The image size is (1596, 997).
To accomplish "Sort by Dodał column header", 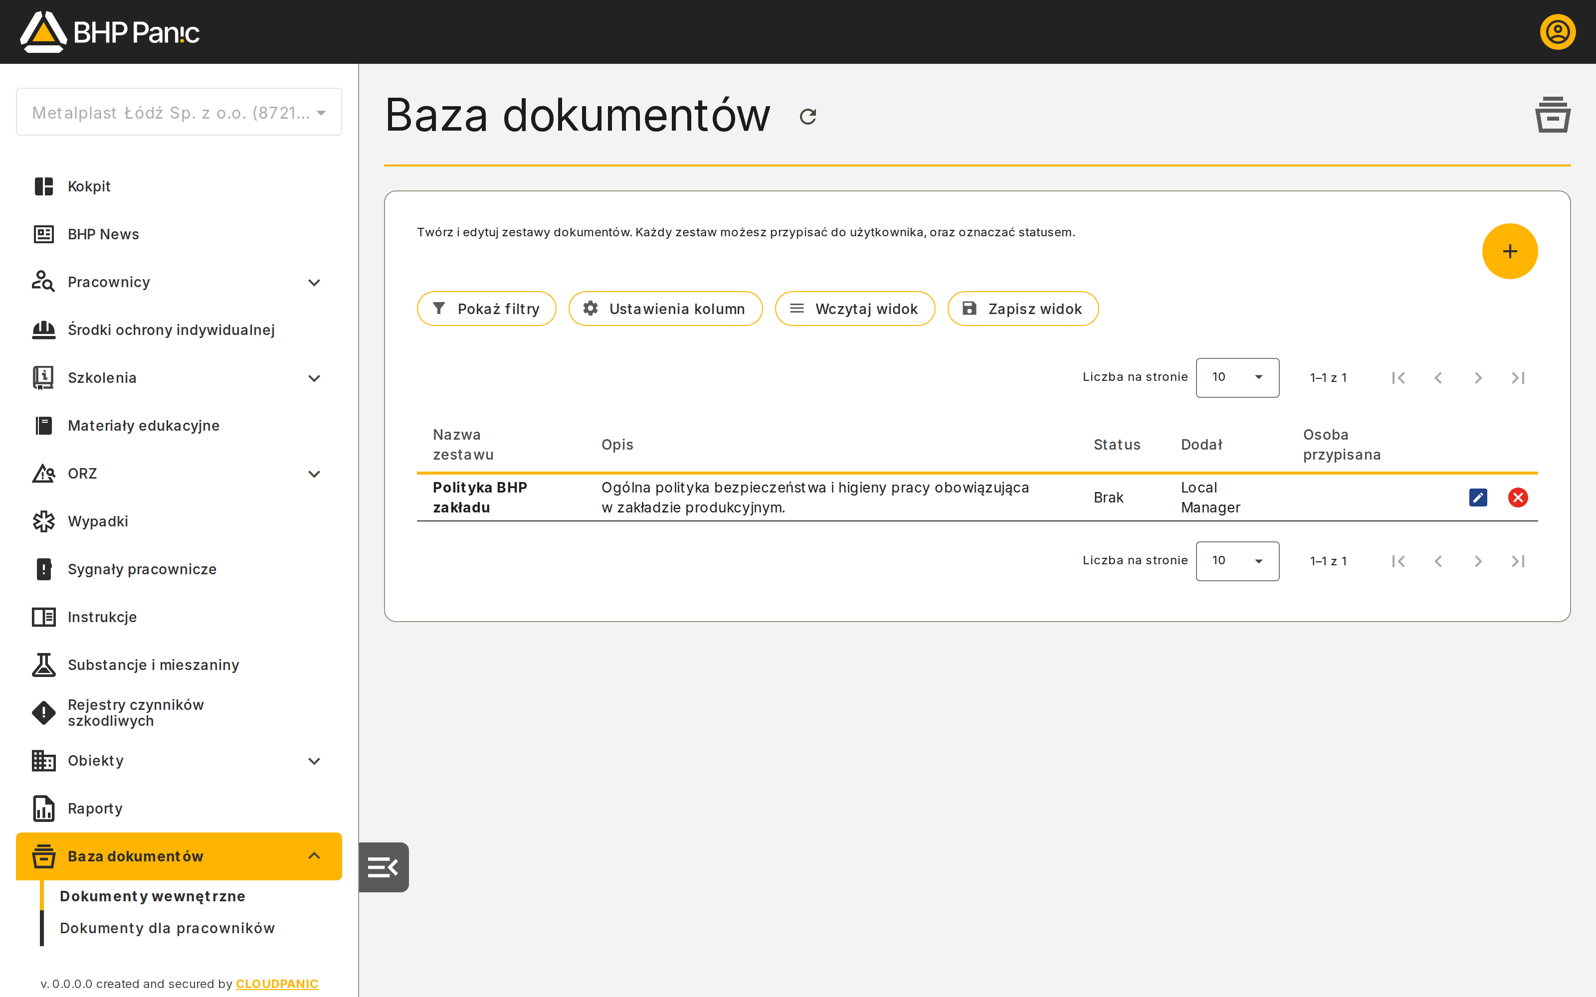I will 1201,445.
